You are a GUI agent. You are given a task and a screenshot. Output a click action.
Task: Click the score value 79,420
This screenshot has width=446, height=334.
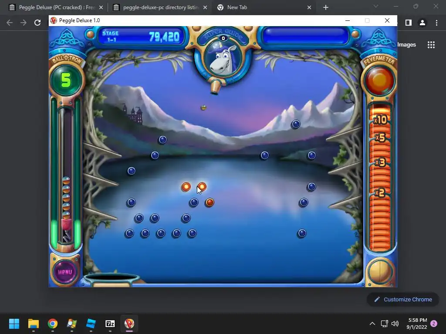(164, 37)
